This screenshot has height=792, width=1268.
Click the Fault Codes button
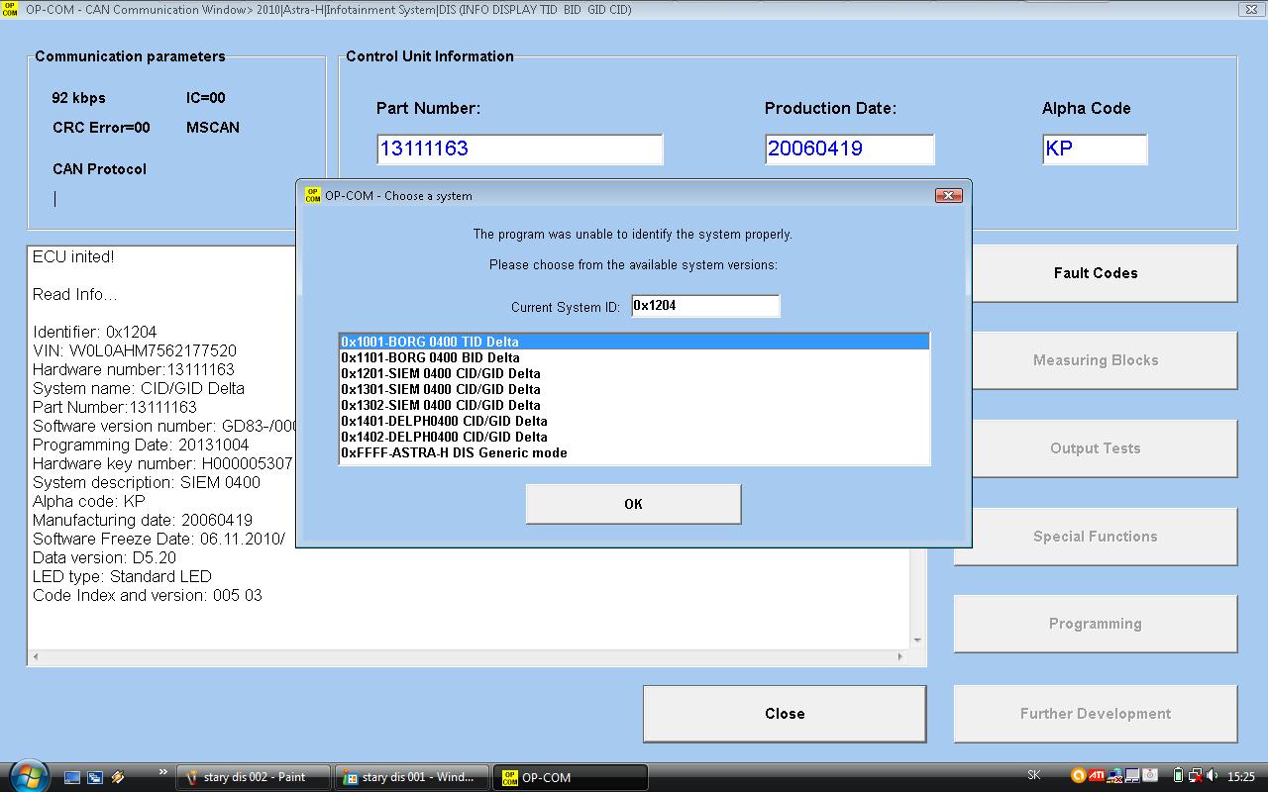(x=1095, y=273)
